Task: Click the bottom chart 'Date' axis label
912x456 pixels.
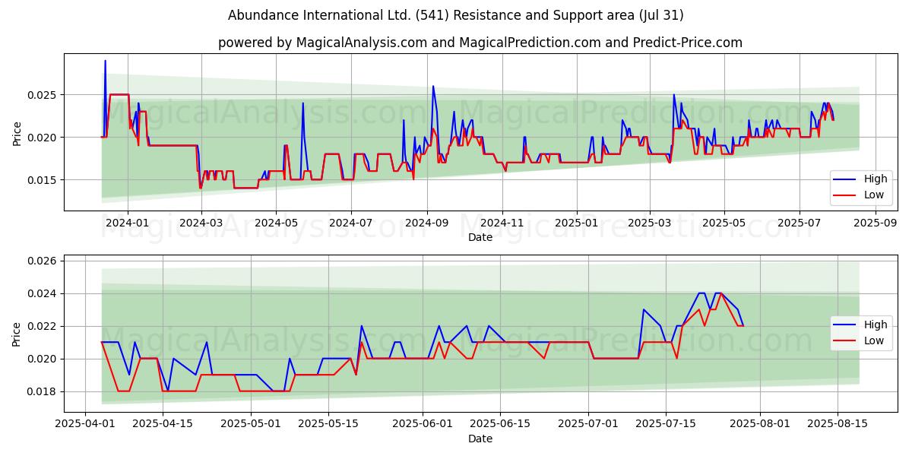Action: pyautogui.click(x=480, y=439)
